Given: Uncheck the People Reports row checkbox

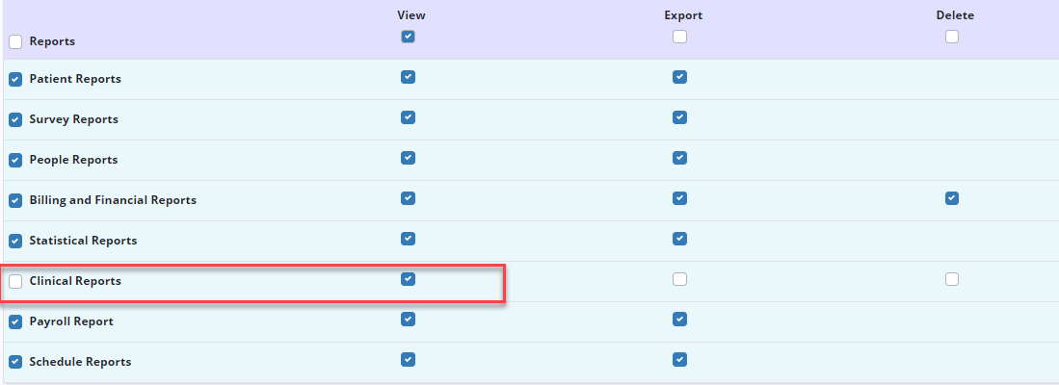Looking at the screenshot, I should [x=15, y=161].
